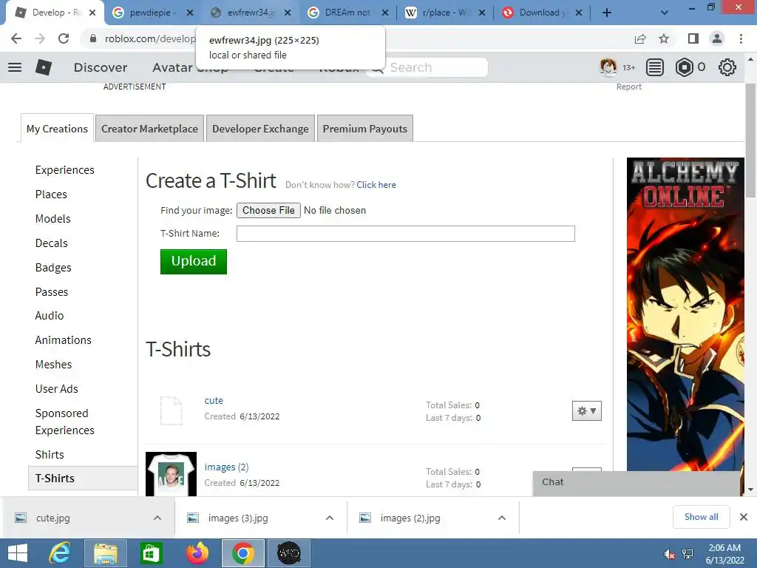Select Decals in the sidebar
757x568 pixels.
click(51, 243)
